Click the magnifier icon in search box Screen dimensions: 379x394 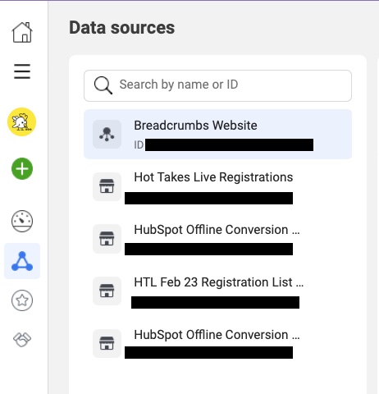coord(103,85)
